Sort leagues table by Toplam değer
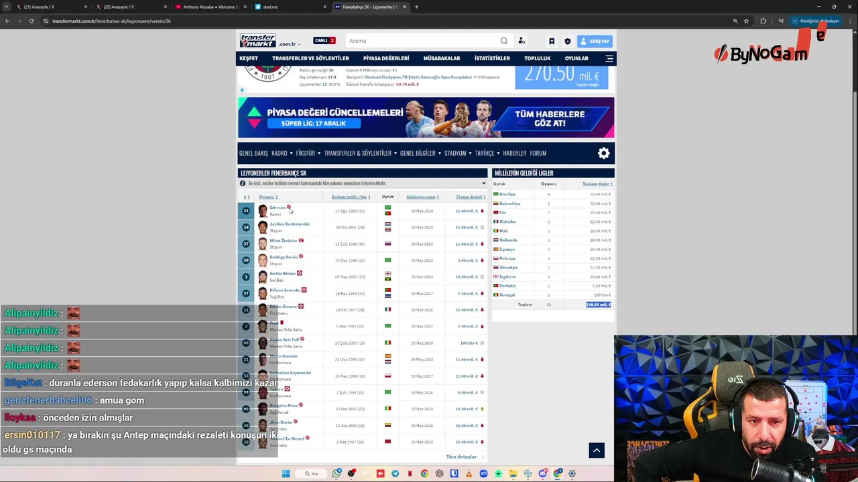Viewport: 858px width, 482px height. click(x=597, y=183)
